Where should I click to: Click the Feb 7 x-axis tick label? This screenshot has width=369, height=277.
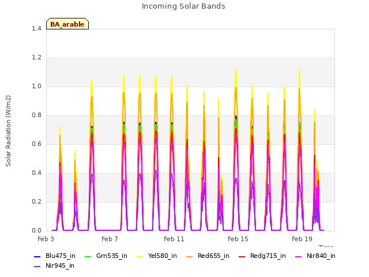[110, 239]
